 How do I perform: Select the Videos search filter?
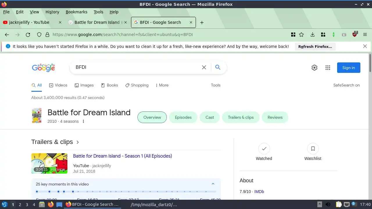[58, 85]
